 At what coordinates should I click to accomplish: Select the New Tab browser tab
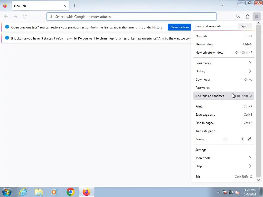[x=40, y=6]
